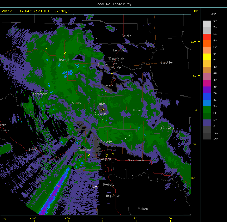Click the Banff label

[33, 149]
